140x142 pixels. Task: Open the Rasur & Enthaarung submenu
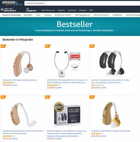pyautogui.click(x=102, y=15)
